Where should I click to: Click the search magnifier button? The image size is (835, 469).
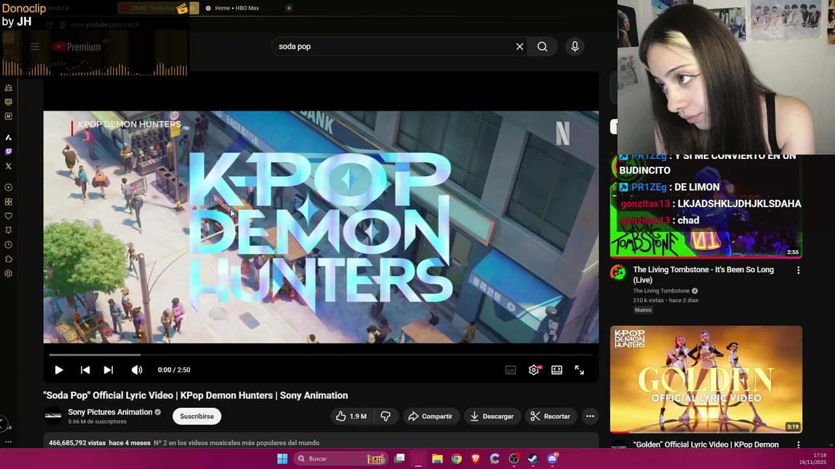coord(542,46)
